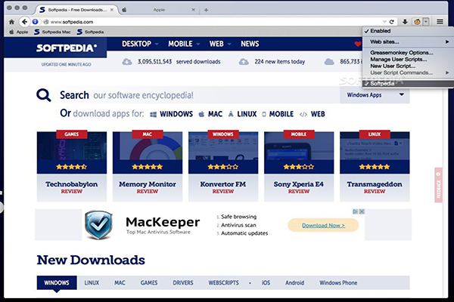Viewport: 454px width, 302px height.
Task: Click the Softpedia logo
Action: (67, 48)
